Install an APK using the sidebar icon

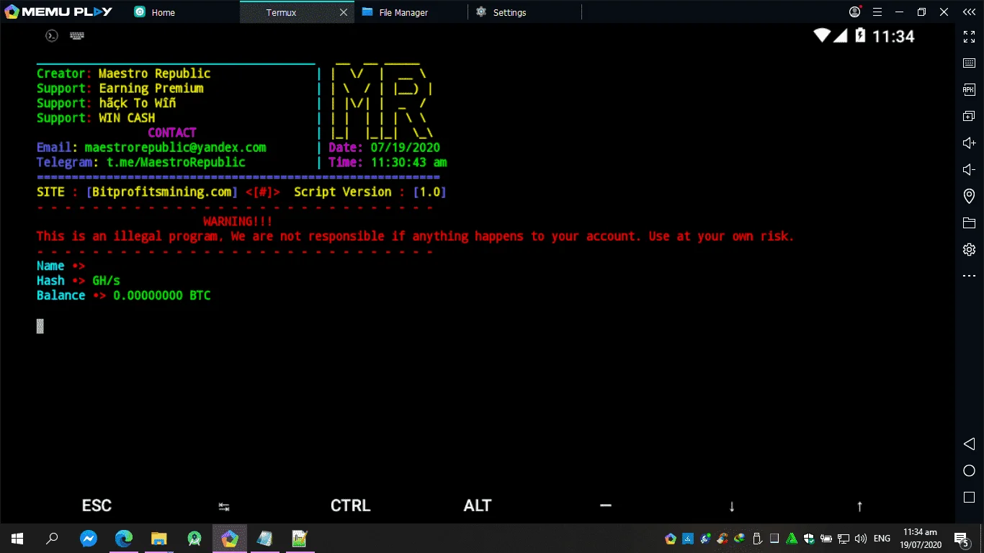(x=969, y=89)
